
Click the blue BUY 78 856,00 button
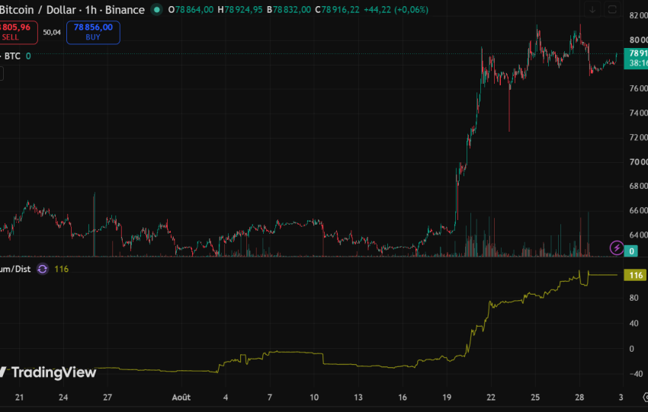coord(93,32)
